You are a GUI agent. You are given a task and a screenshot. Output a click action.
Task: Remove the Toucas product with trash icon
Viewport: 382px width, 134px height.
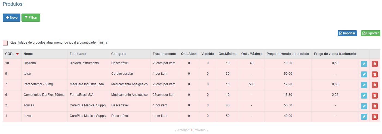375,106
